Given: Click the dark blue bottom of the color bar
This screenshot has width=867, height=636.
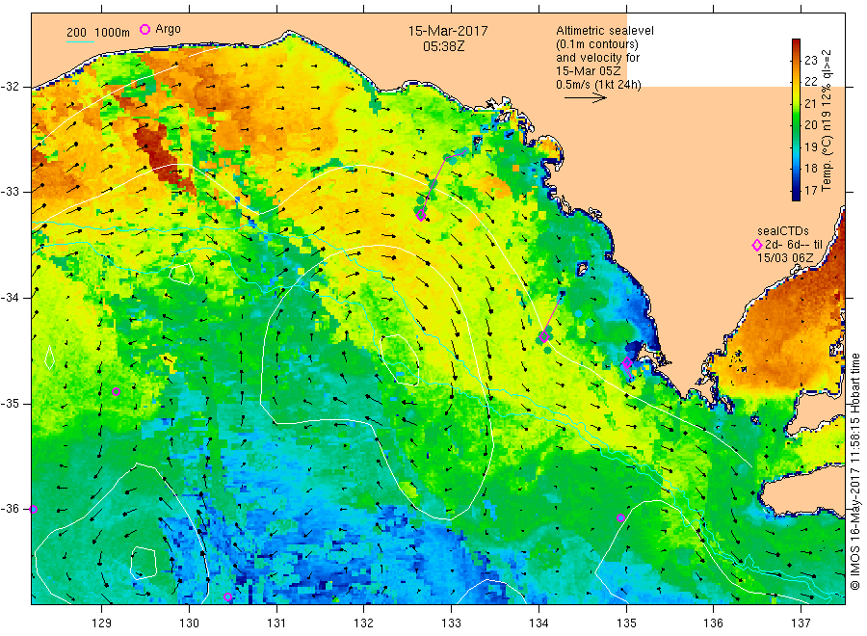Looking at the screenshot, I should pyautogui.click(x=797, y=196).
